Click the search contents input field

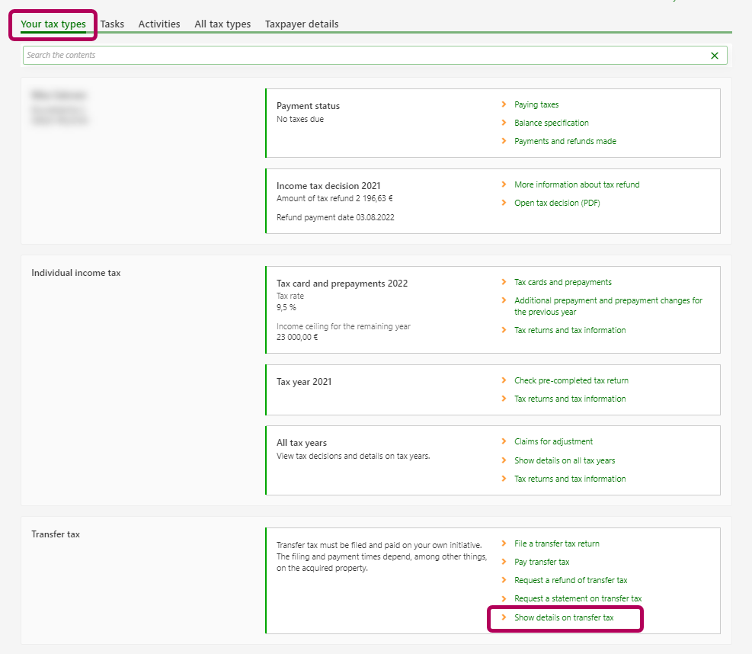366,56
